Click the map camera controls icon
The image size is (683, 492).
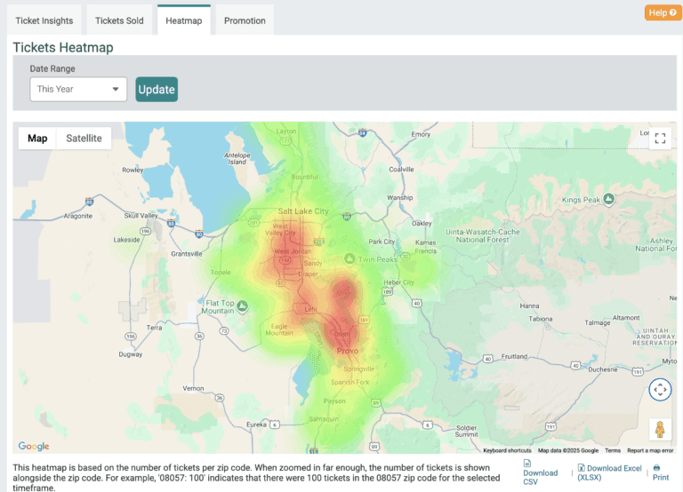(x=659, y=389)
